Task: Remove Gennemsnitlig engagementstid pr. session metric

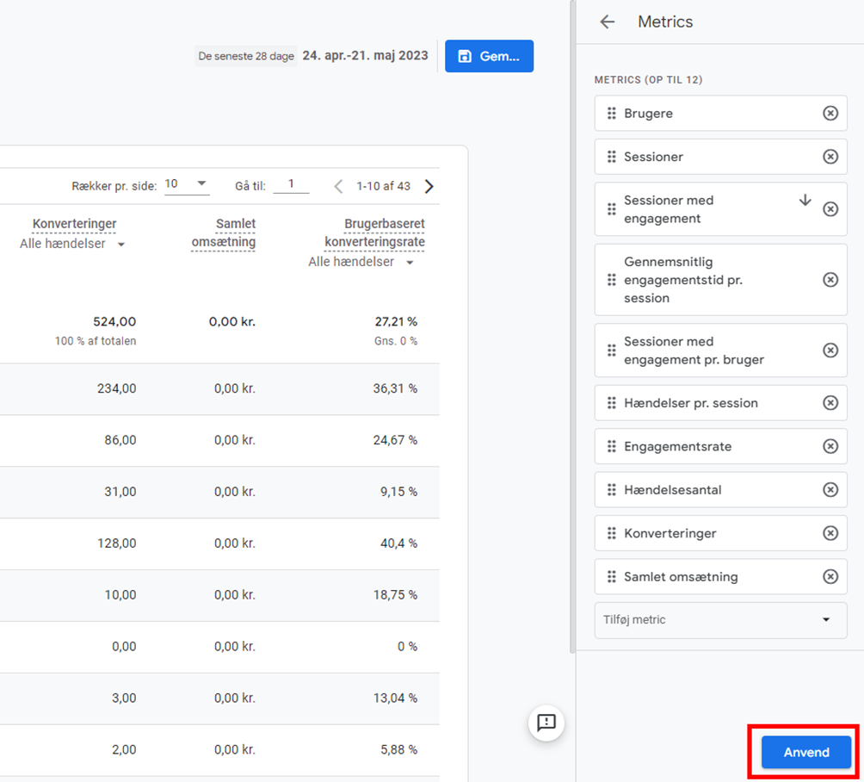Action: 830,279
